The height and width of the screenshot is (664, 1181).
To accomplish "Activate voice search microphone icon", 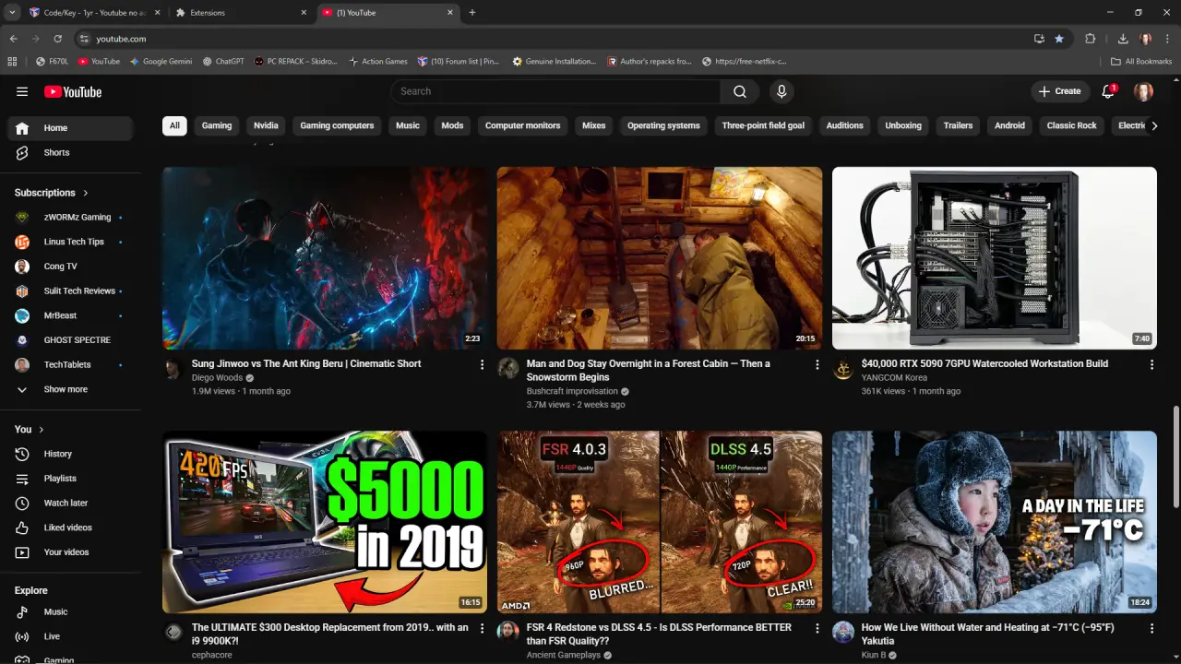I will point(781,91).
